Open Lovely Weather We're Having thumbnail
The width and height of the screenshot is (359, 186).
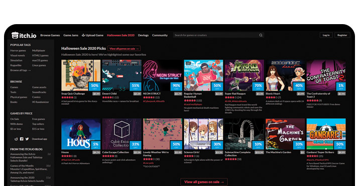[x=163, y=134]
